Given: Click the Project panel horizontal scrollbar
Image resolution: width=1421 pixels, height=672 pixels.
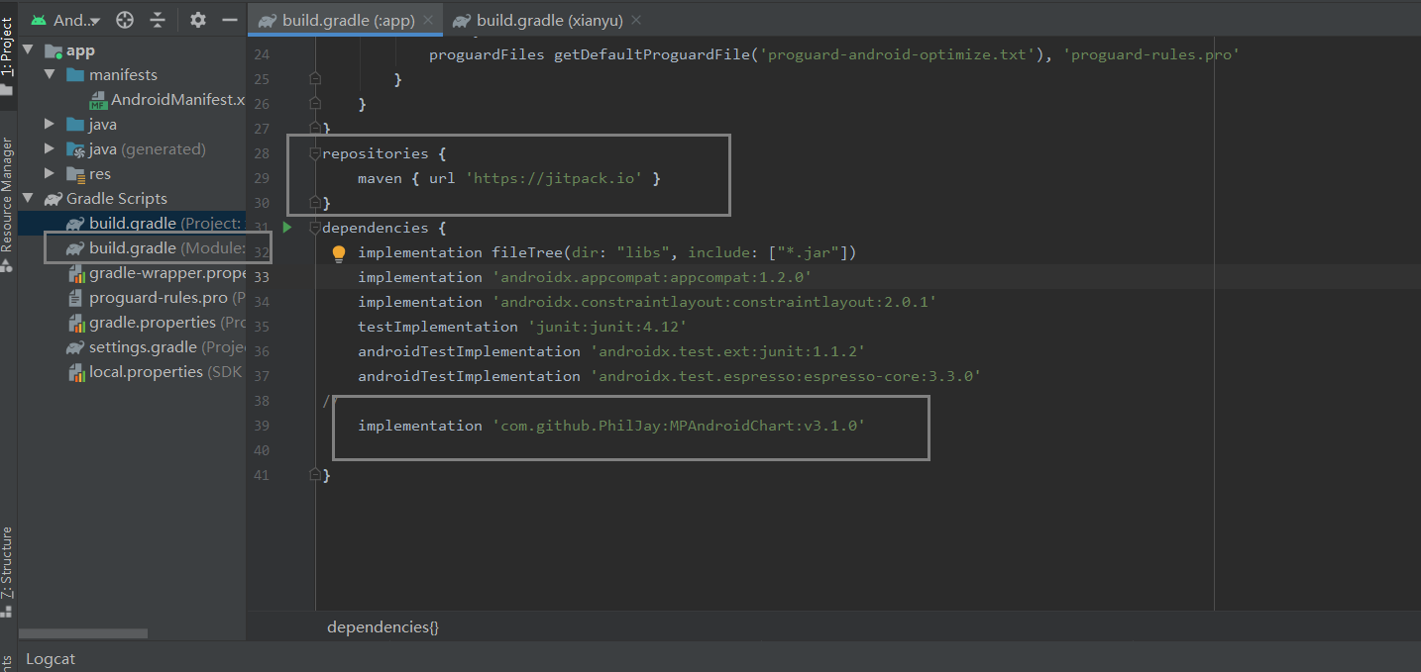Looking at the screenshot, I should pos(84,633).
